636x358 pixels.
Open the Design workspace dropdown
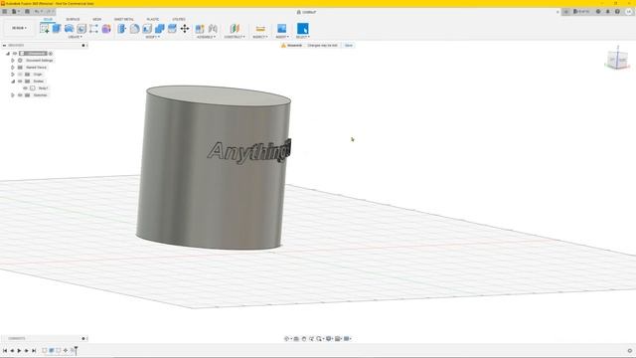pyautogui.click(x=19, y=28)
